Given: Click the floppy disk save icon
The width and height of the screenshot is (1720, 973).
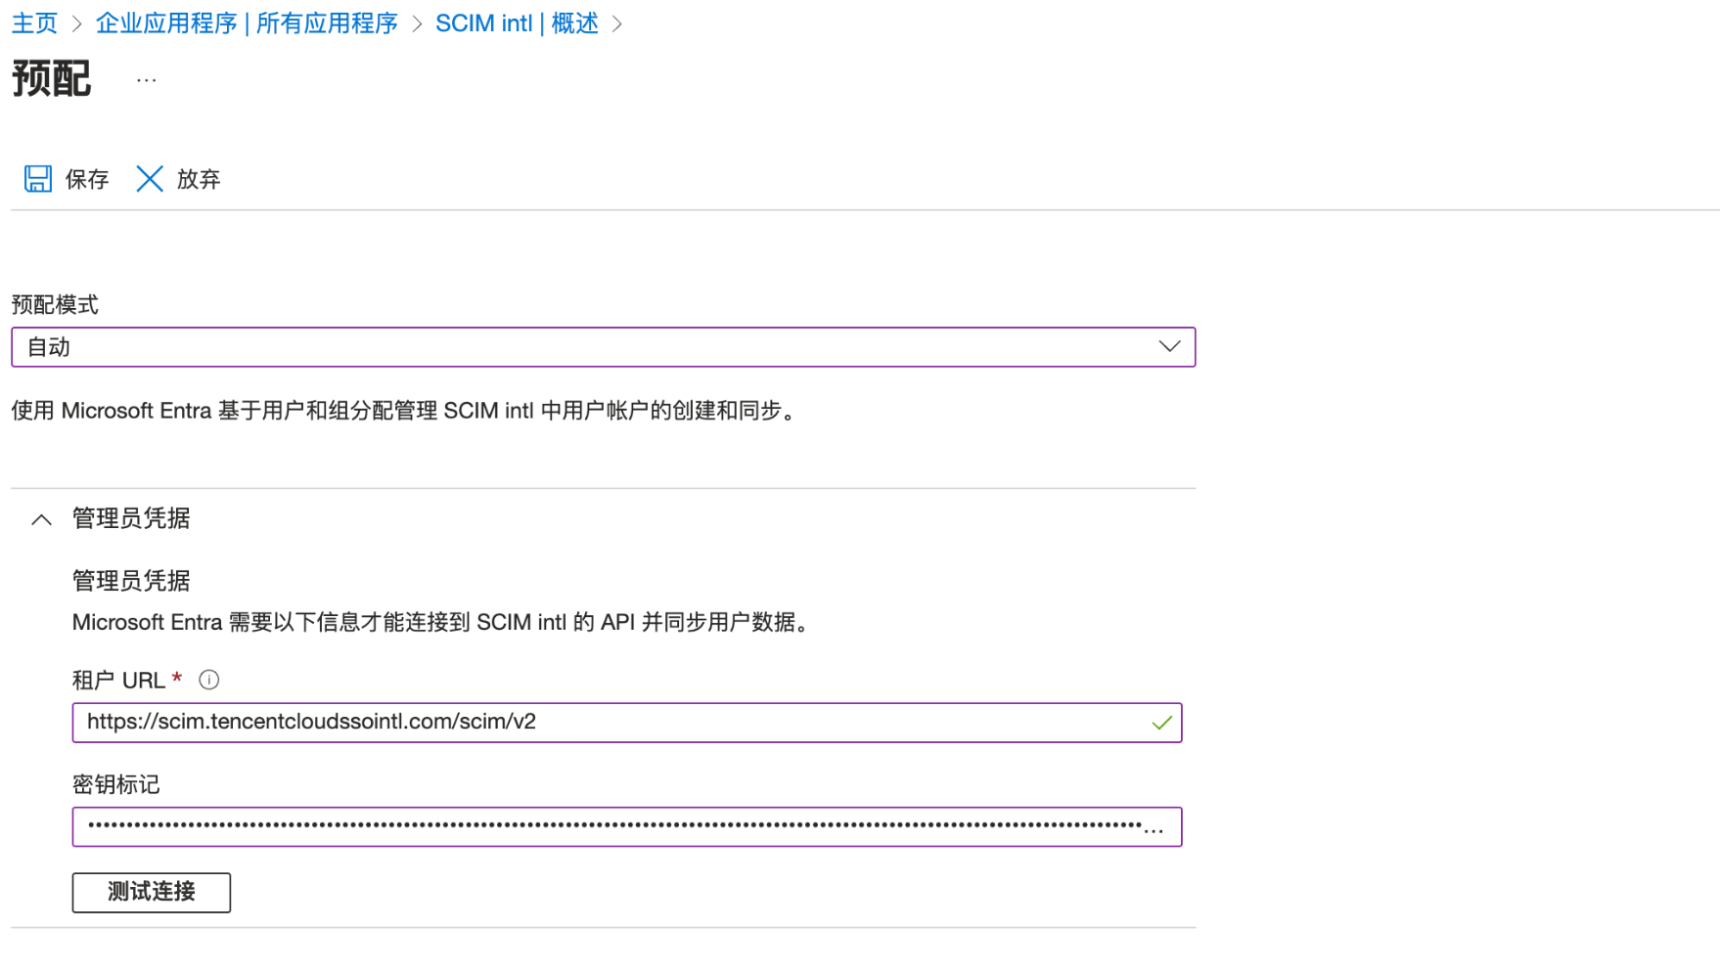Looking at the screenshot, I should pyautogui.click(x=38, y=179).
